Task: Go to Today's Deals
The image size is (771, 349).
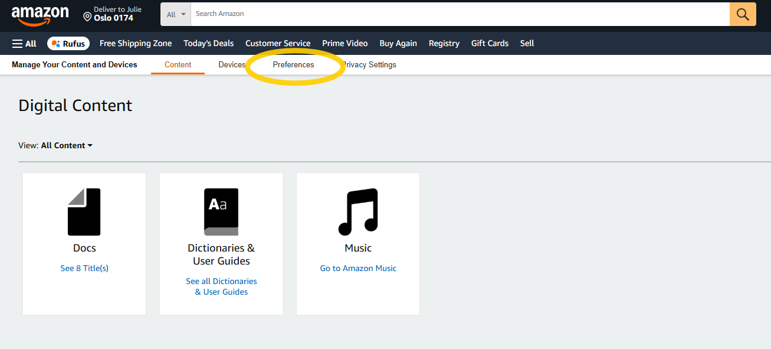Action: coord(208,43)
